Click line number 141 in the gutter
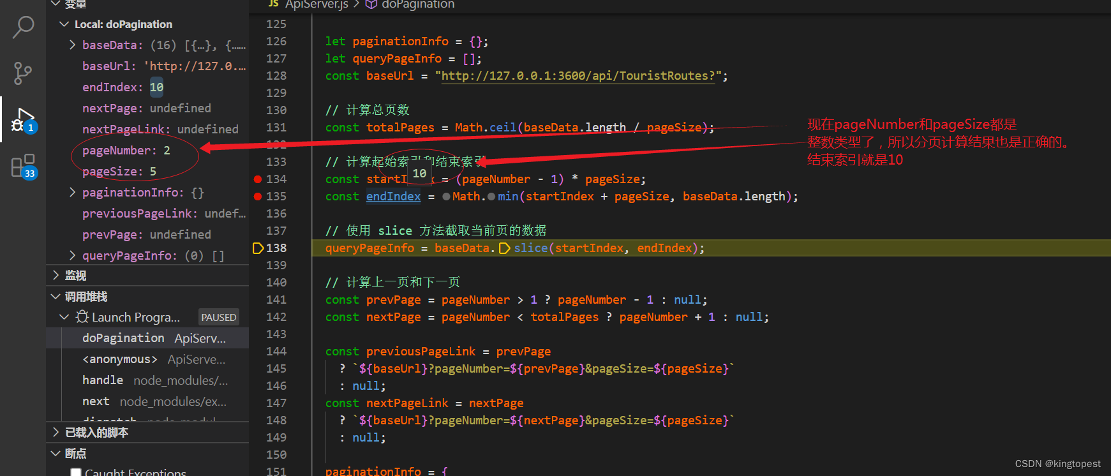 (276, 300)
